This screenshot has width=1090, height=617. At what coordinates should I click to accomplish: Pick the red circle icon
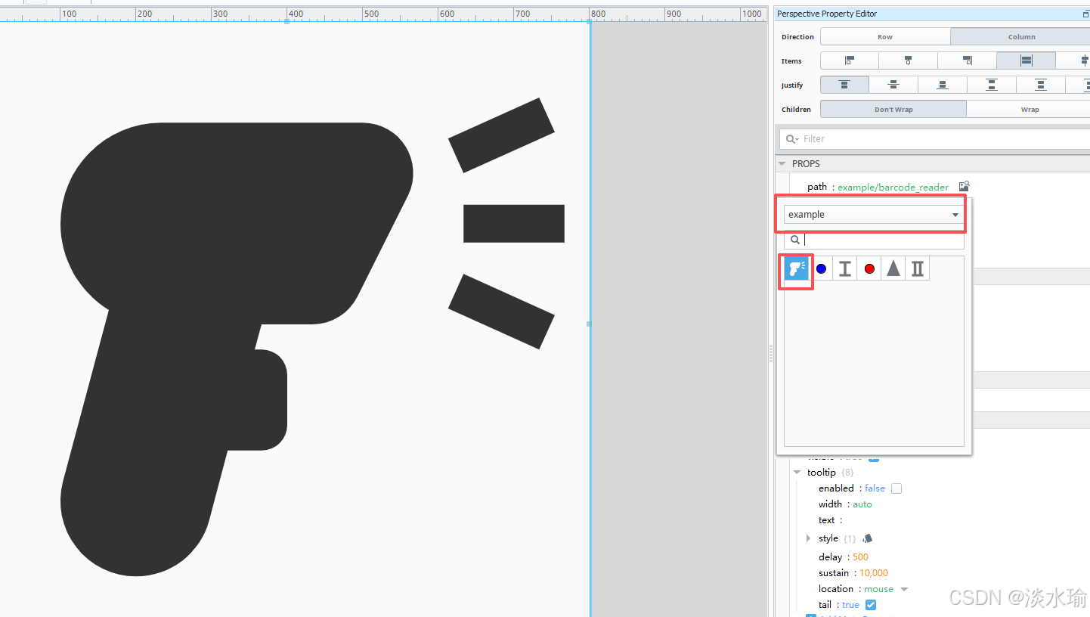click(x=869, y=268)
